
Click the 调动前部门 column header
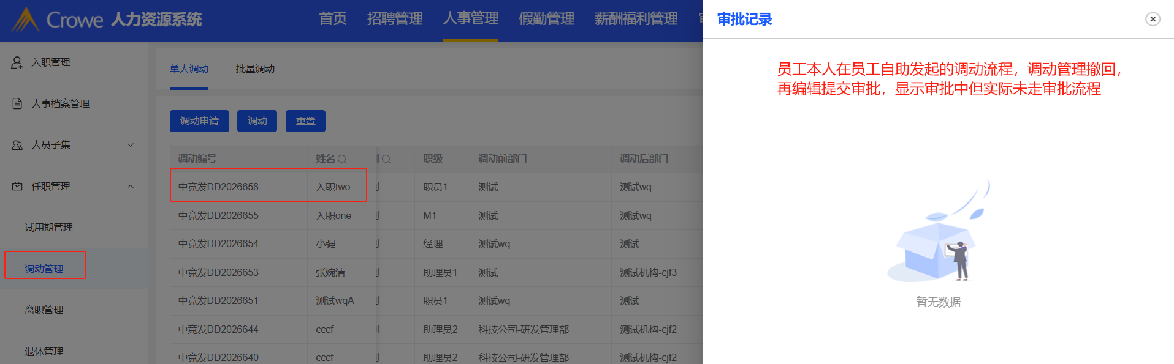pyautogui.click(x=503, y=159)
